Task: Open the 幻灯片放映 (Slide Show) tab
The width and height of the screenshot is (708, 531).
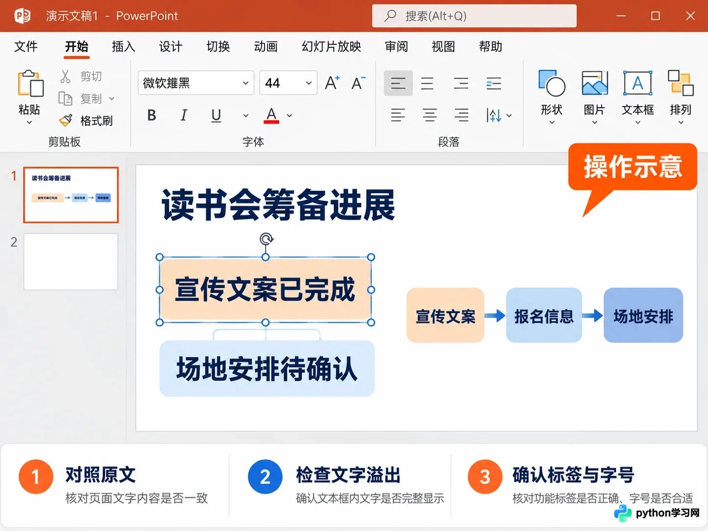Action: pos(331,47)
